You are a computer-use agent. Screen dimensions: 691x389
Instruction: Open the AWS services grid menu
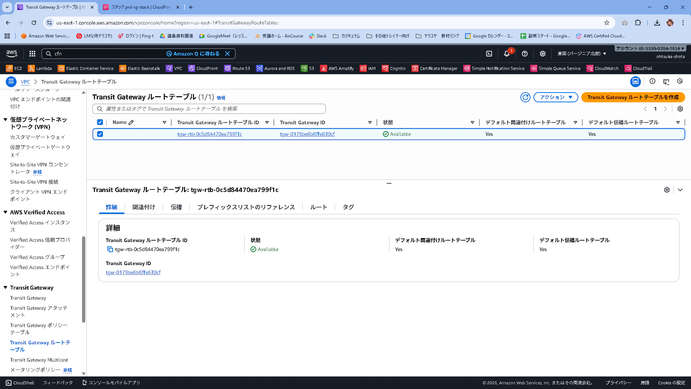click(32, 54)
